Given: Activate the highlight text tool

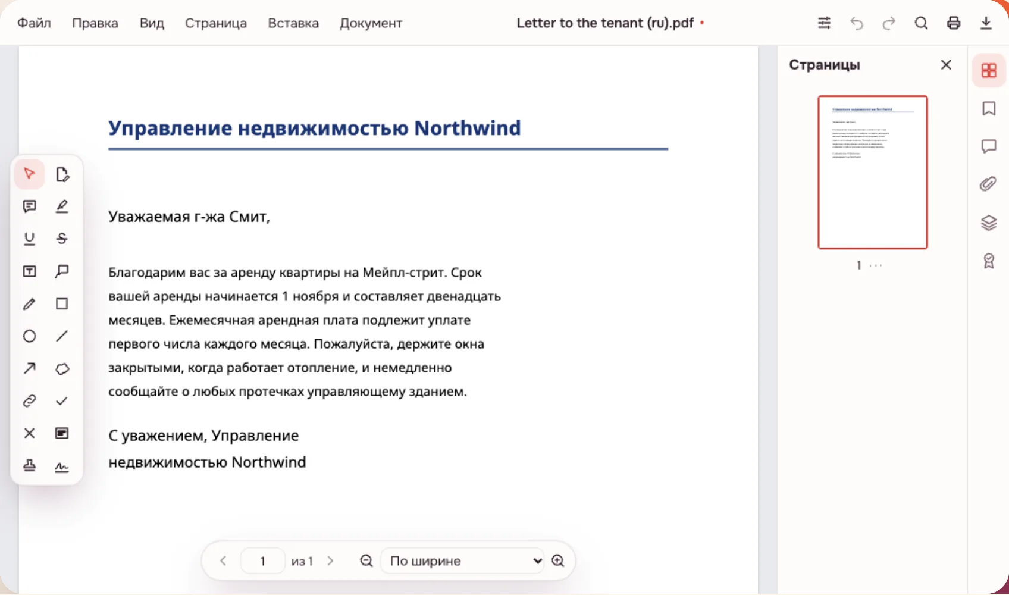Looking at the screenshot, I should click(x=62, y=206).
